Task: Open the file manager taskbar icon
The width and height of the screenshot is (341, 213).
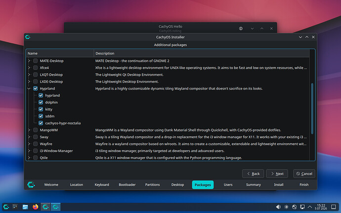Action: click(x=25, y=207)
